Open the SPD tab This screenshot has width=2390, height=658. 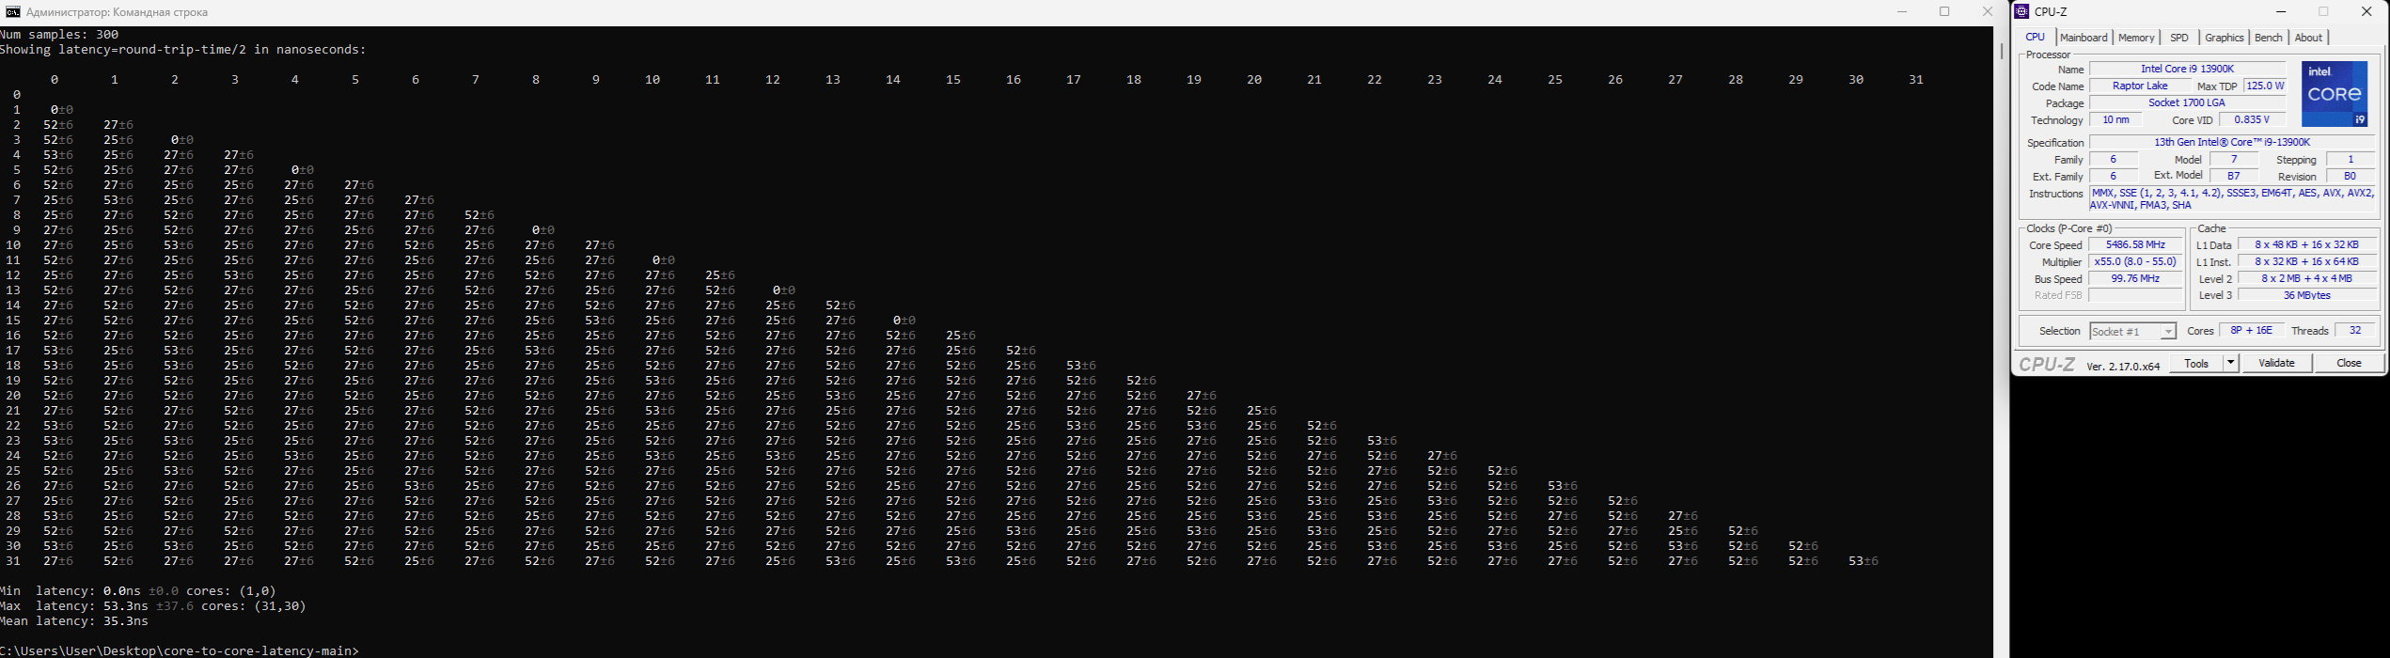(x=2179, y=38)
